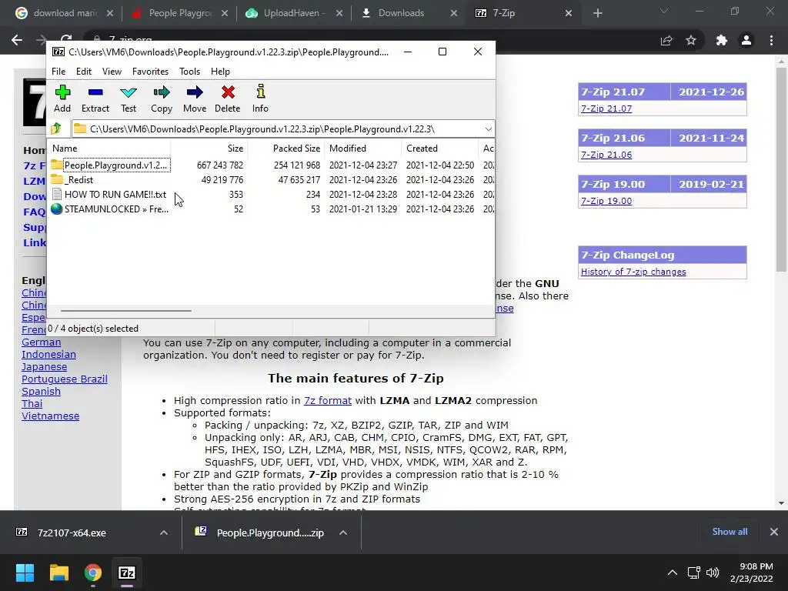Click the Chrome taskbar icon
This screenshot has height=591, width=788.
[93, 573]
